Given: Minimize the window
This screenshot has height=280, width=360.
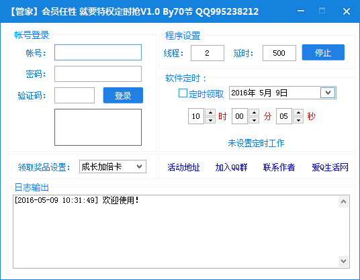Looking at the screenshot, I should 301,11.
